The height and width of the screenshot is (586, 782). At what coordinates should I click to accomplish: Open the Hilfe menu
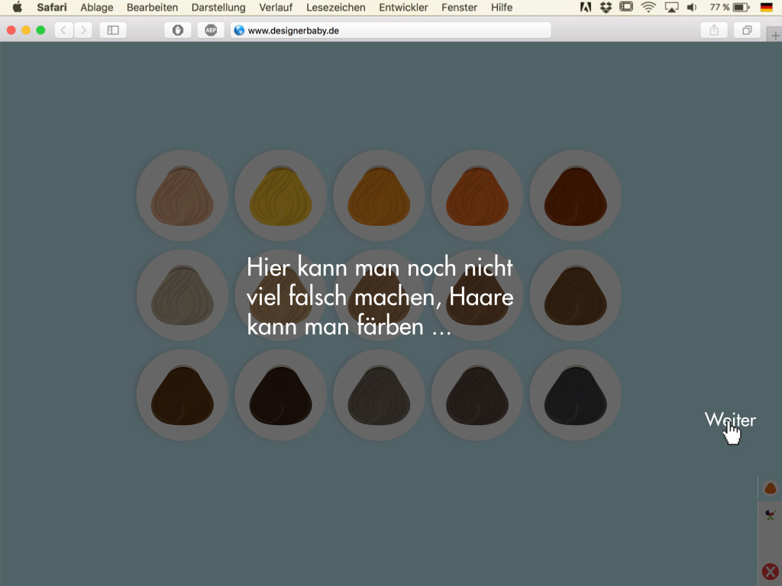pyautogui.click(x=502, y=8)
